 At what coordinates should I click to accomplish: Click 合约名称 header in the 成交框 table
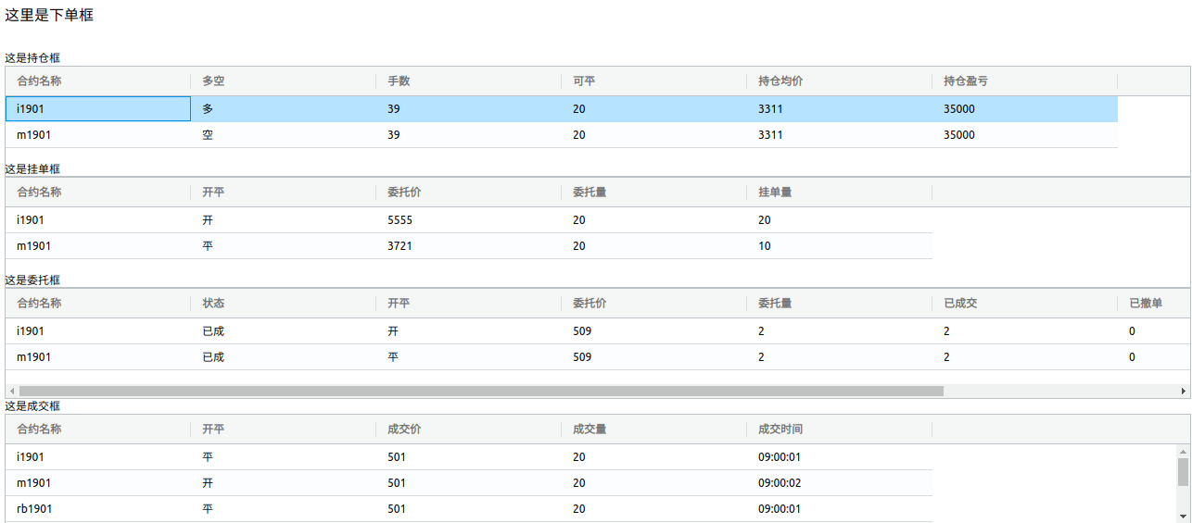[98, 430]
